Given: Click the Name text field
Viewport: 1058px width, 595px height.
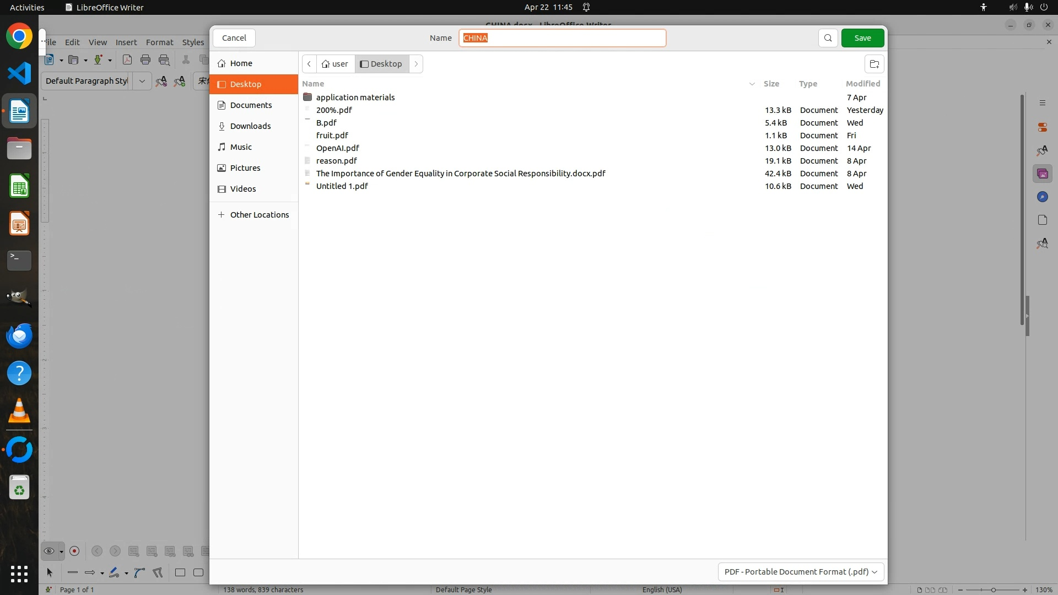Looking at the screenshot, I should point(562,38).
